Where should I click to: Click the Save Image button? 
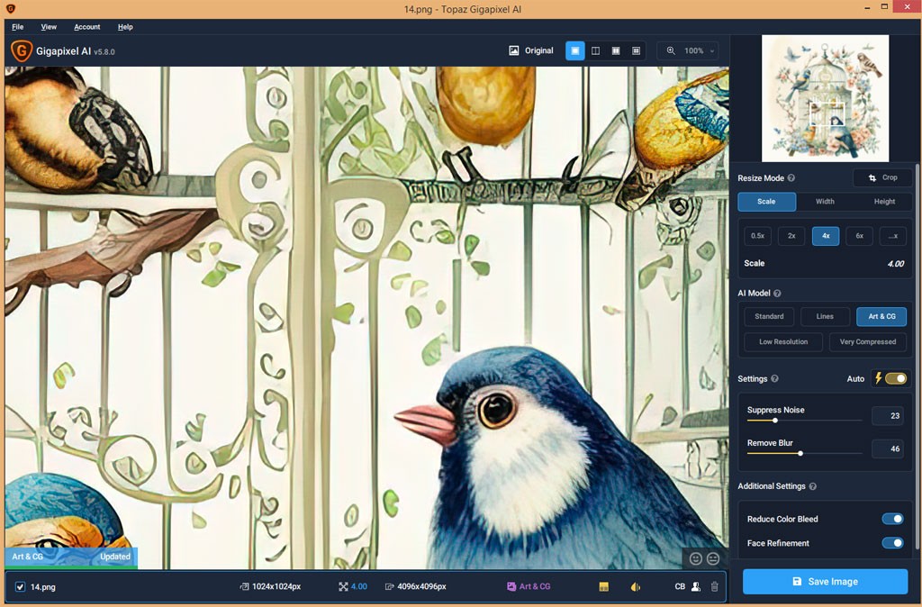[x=825, y=582]
